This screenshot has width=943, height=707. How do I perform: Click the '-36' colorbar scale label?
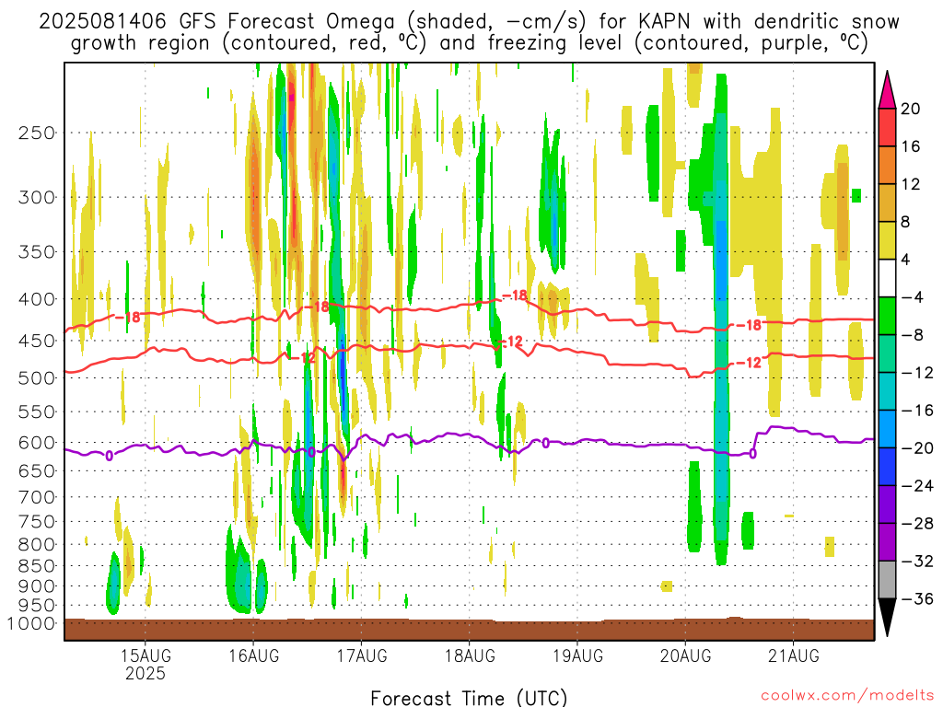coord(918,598)
